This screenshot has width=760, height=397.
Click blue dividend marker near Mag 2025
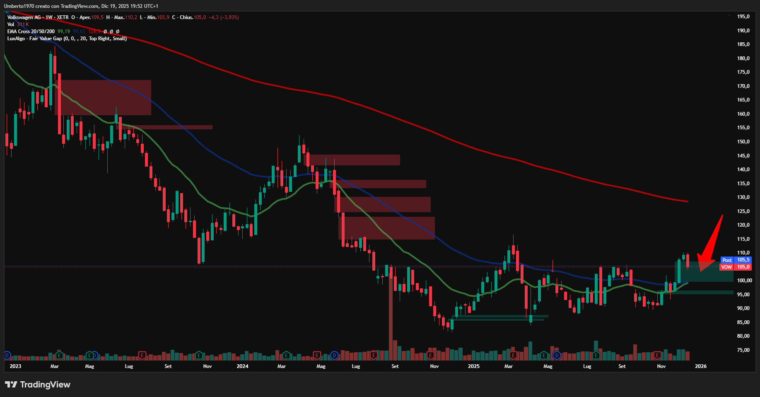(x=557, y=355)
